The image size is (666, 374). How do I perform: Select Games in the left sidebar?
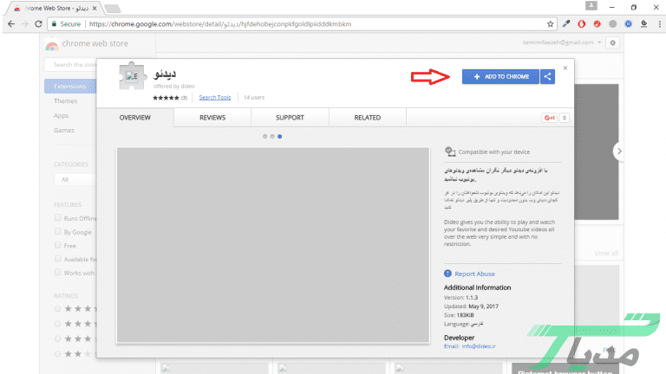[64, 130]
